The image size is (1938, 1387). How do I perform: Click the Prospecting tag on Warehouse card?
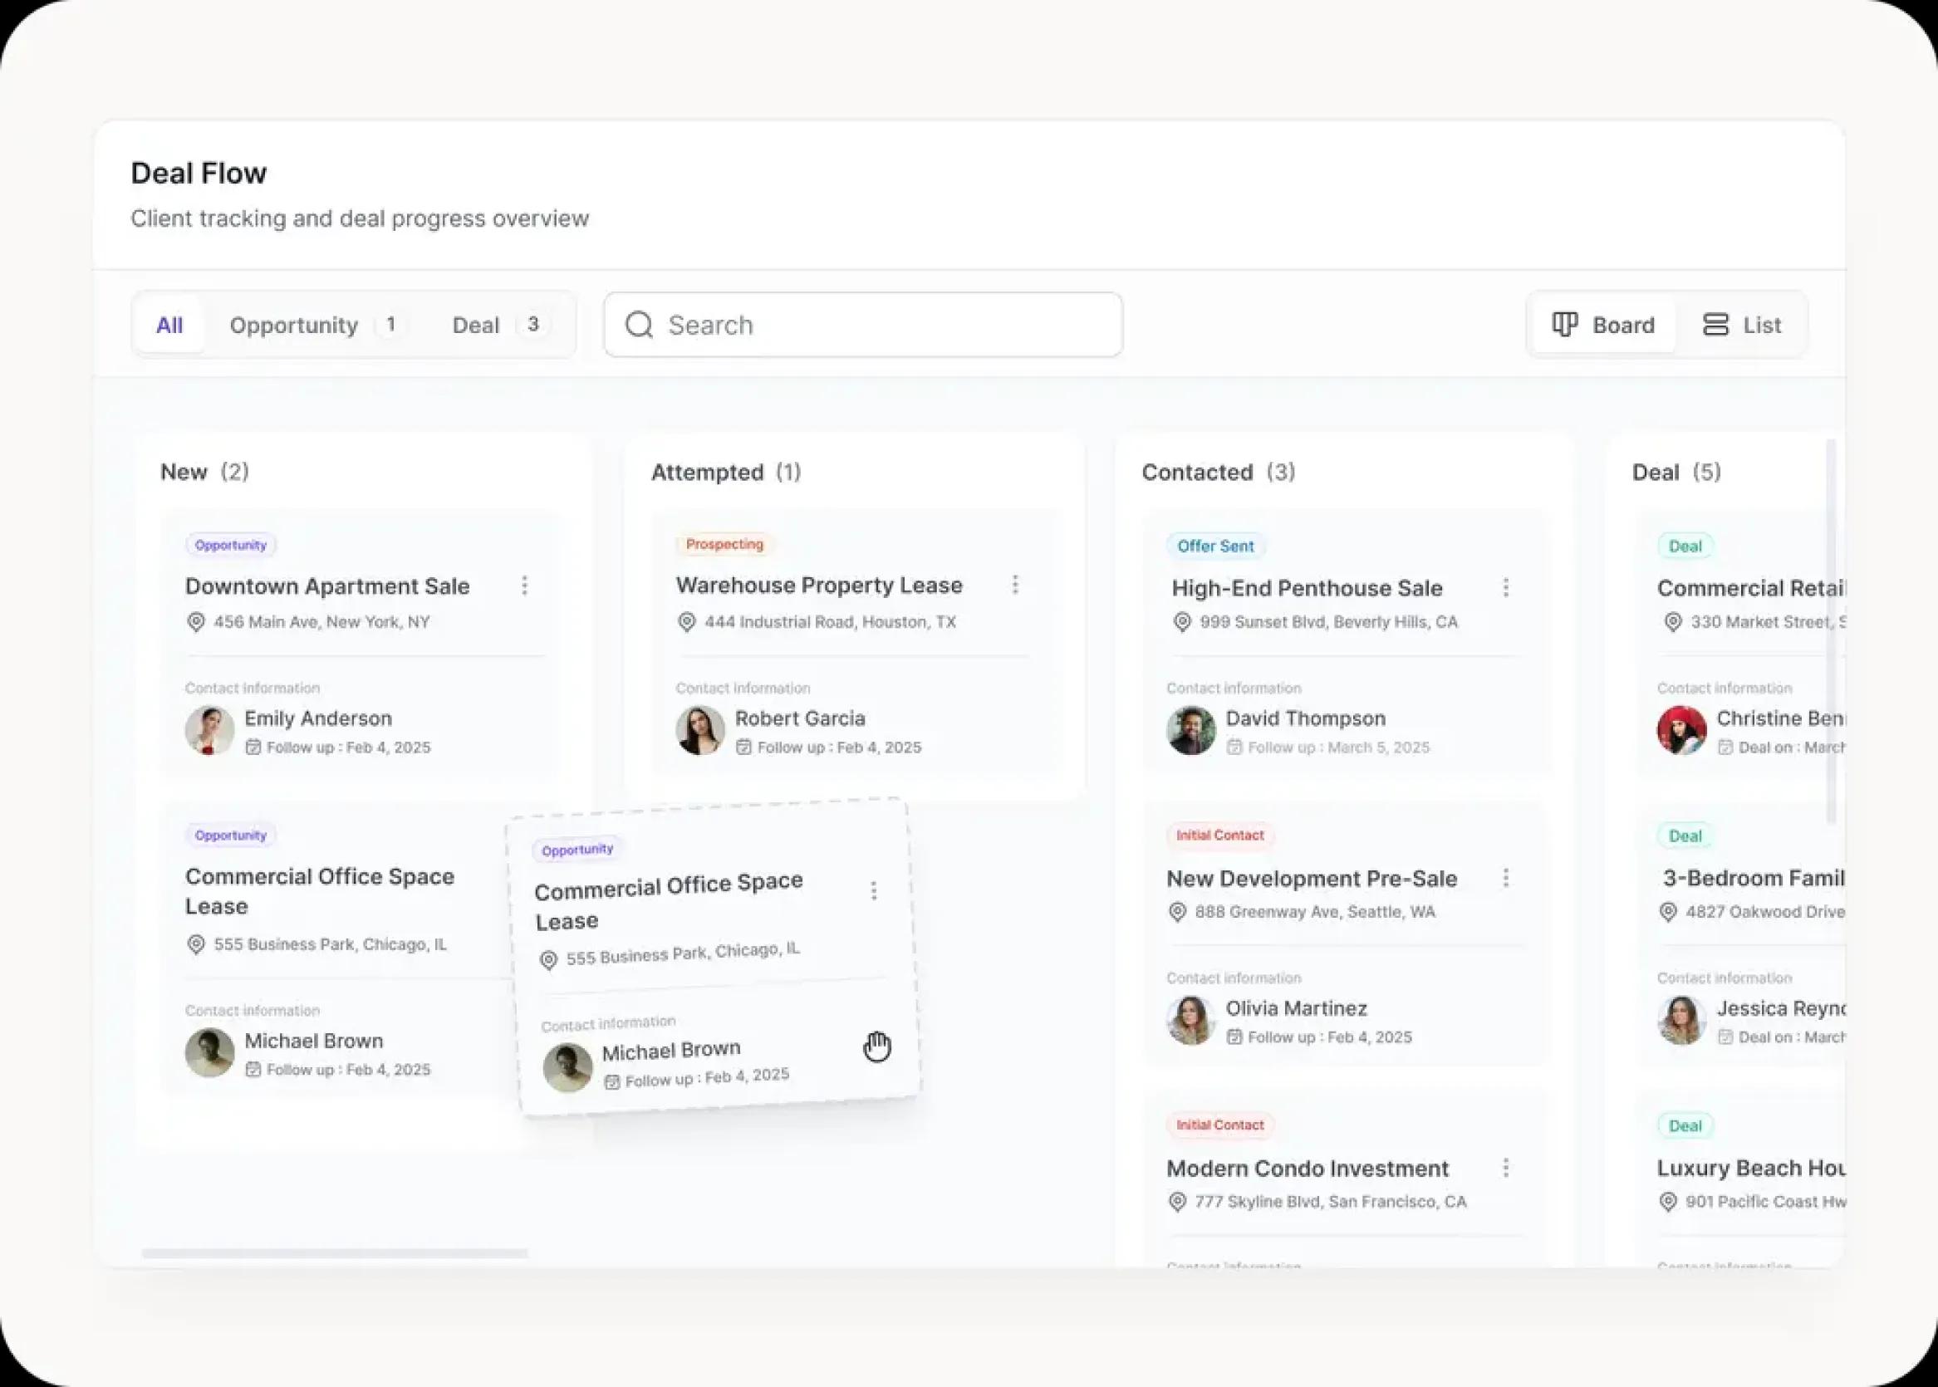(724, 544)
